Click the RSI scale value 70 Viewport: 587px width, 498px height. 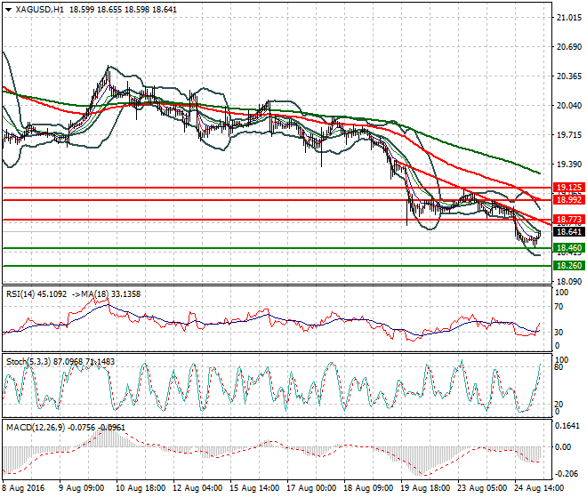tap(559, 307)
